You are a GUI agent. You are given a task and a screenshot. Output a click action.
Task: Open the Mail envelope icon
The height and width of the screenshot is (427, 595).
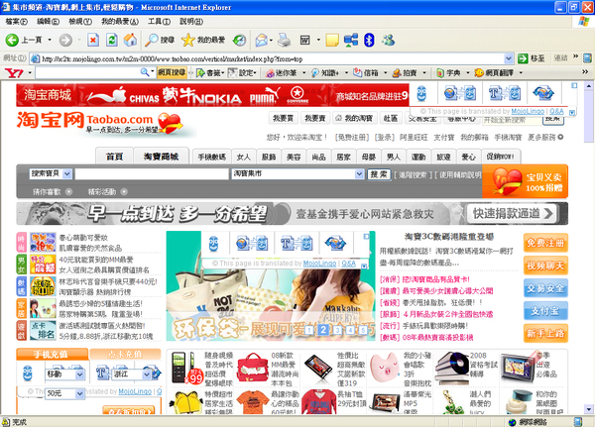262,40
